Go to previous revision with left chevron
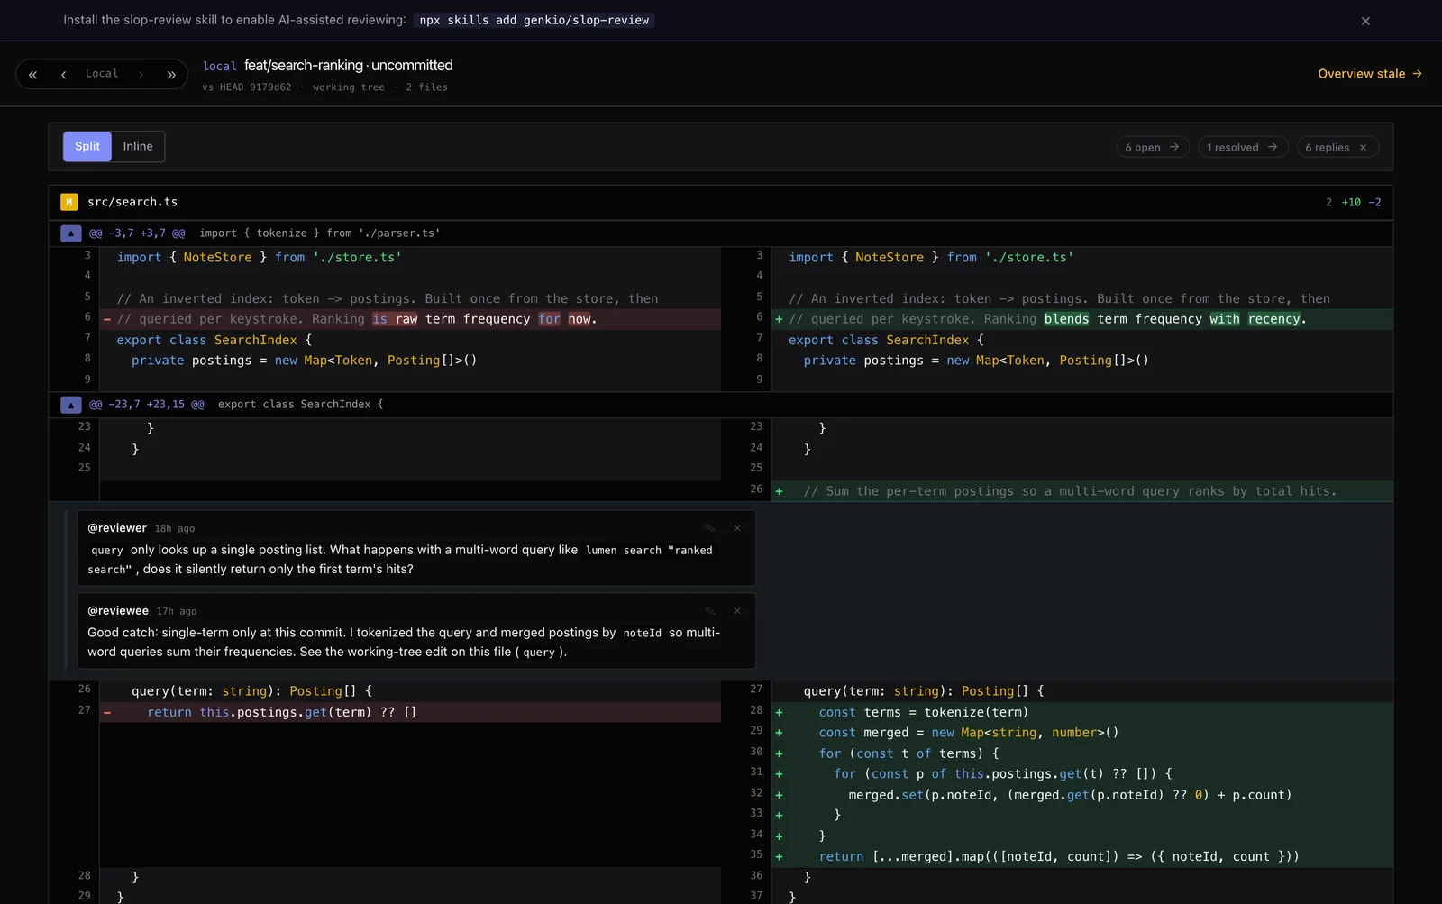Image resolution: width=1442 pixels, height=904 pixels. point(64,75)
